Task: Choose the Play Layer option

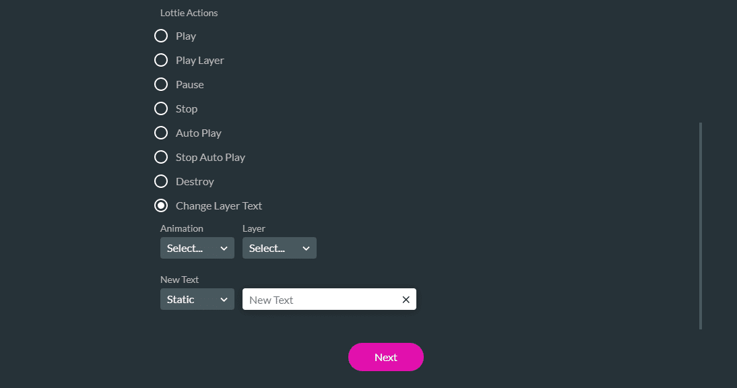Action: pos(161,60)
